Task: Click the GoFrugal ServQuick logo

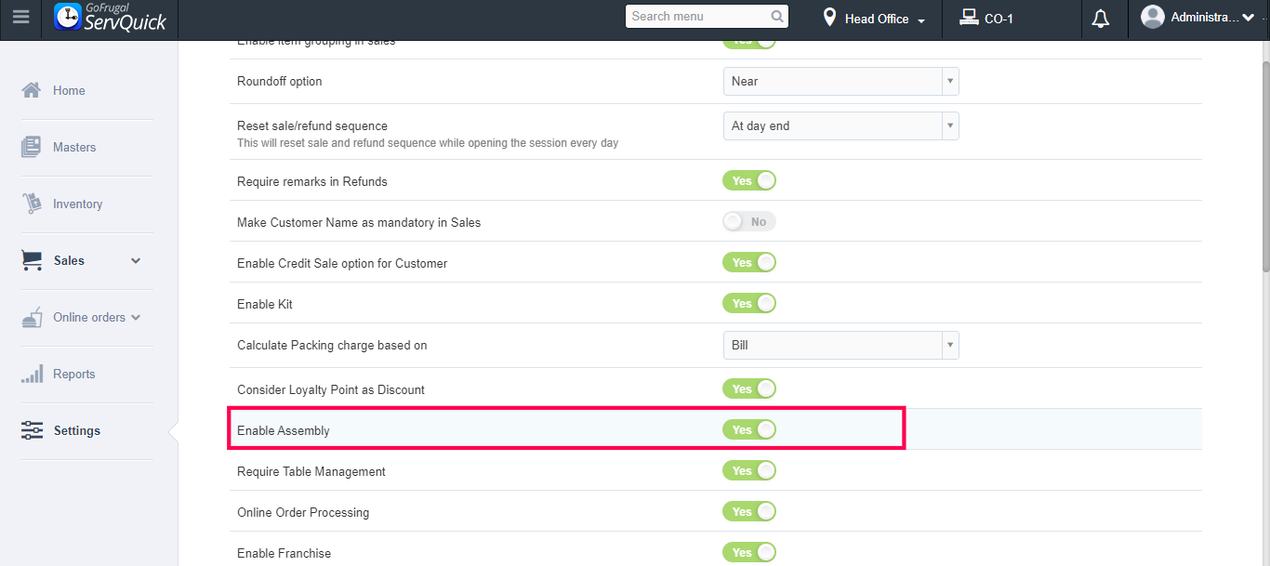Action: click(111, 18)
